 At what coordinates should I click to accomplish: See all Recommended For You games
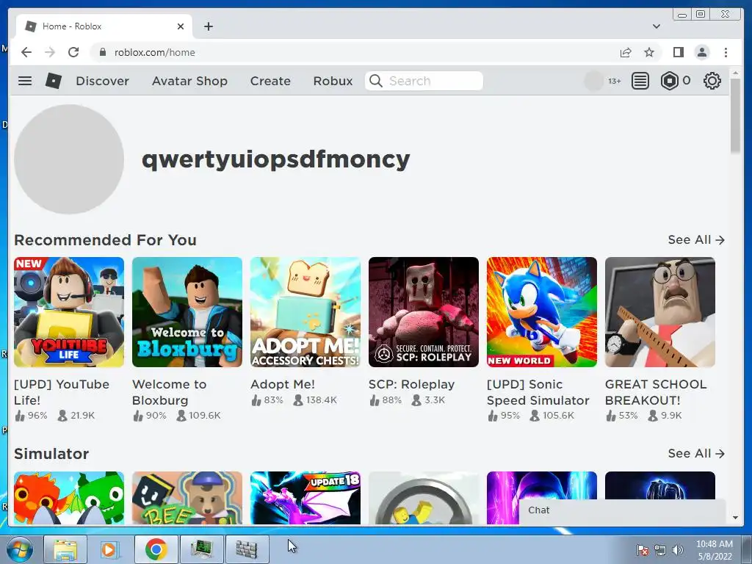696,240
